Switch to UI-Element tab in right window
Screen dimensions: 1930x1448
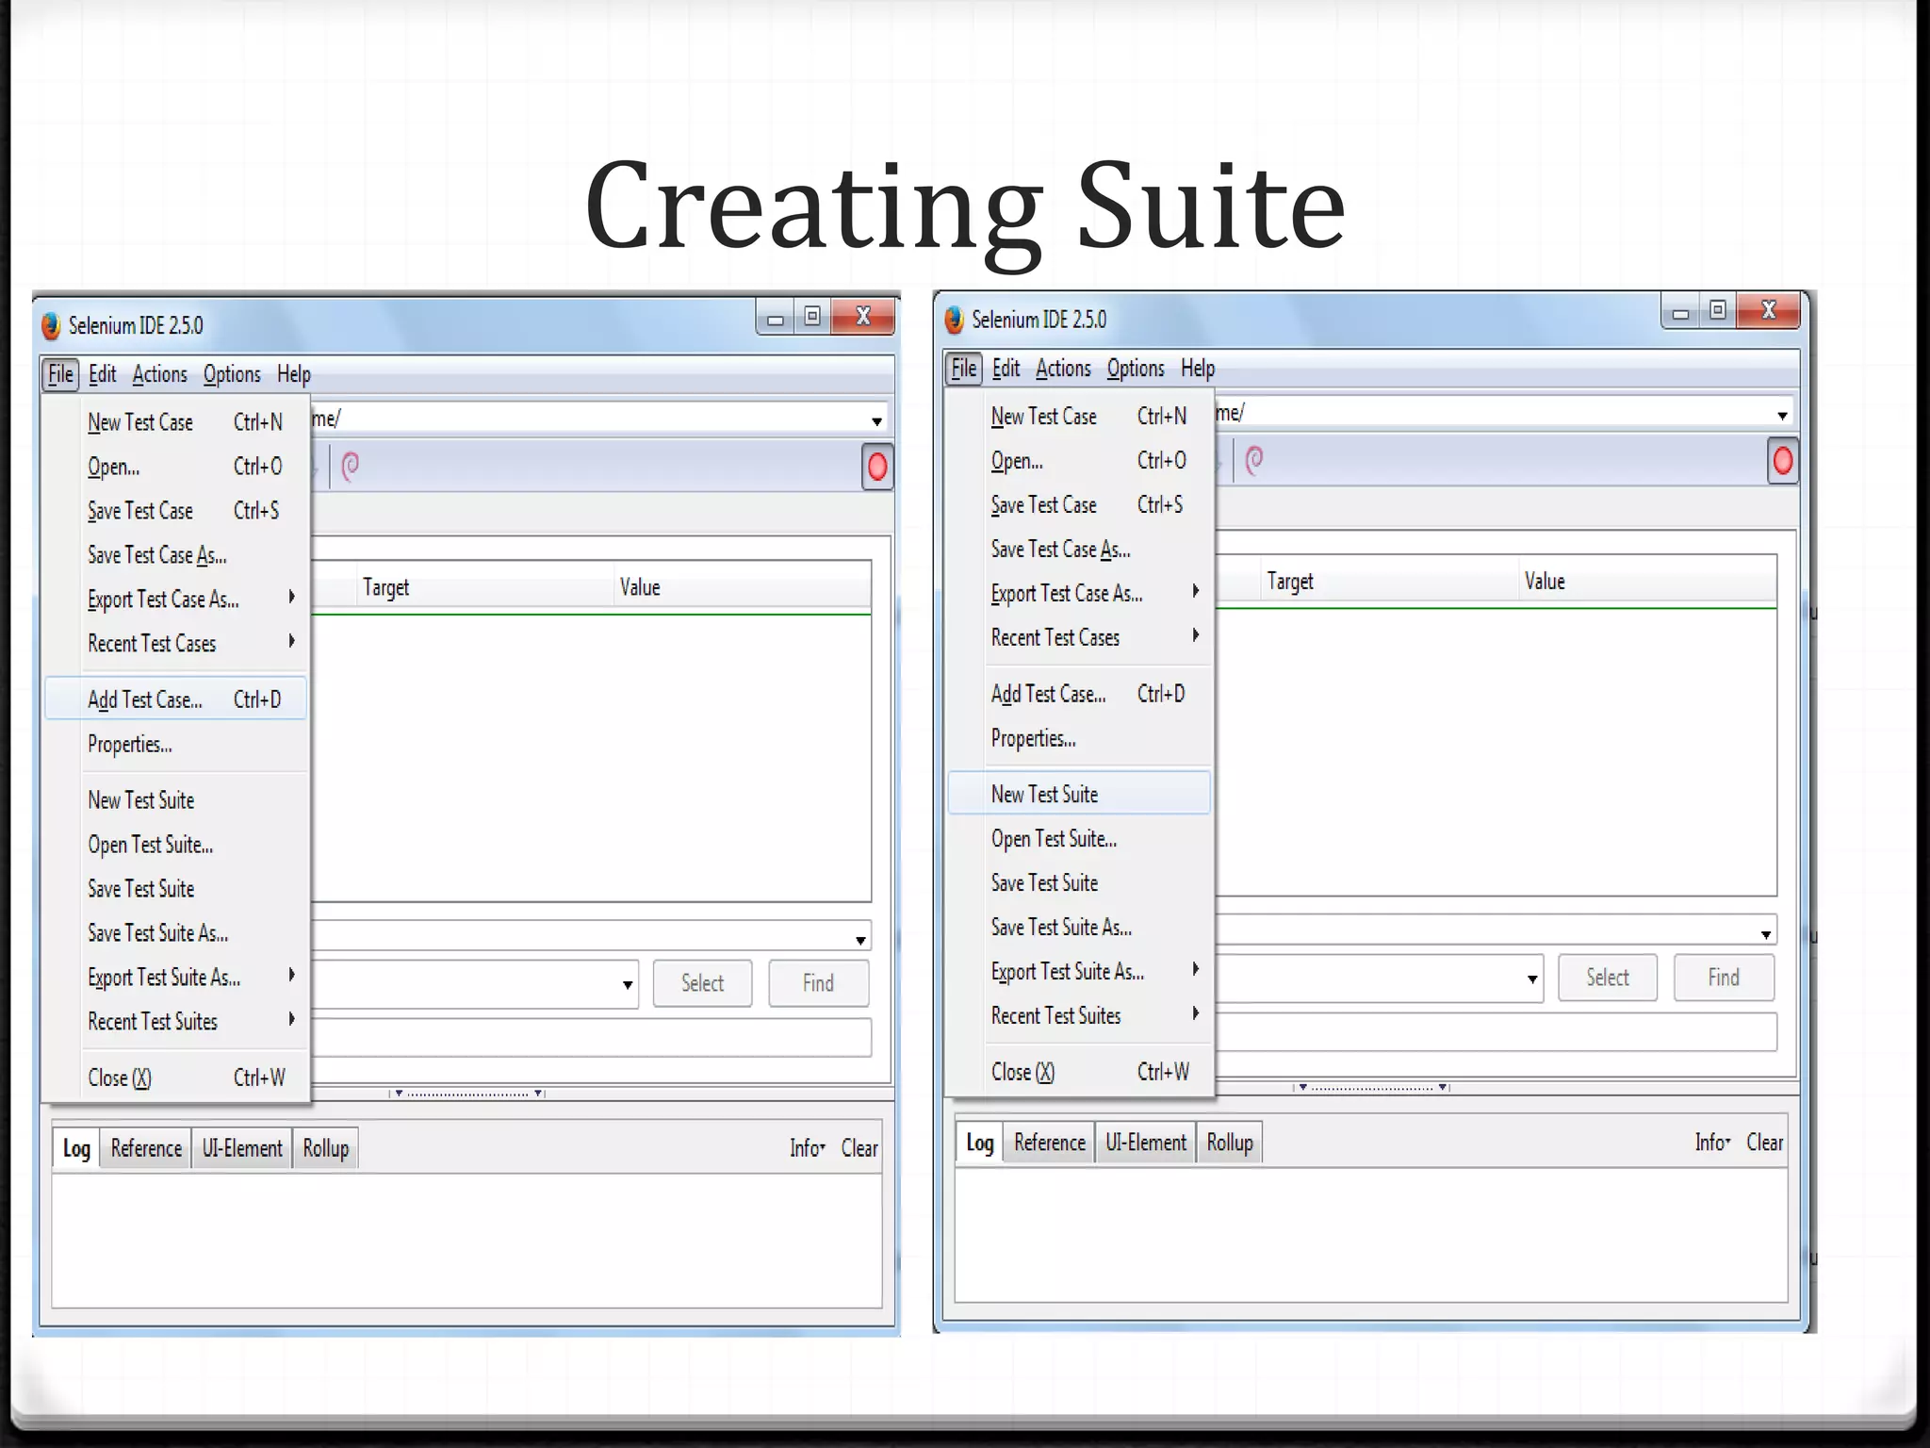(x=1146, y=1143)
